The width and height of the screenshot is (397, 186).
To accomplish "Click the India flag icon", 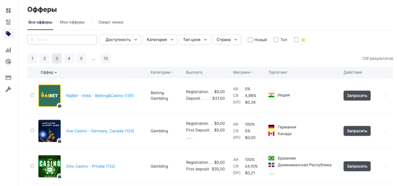I will (x=271, y=95).
